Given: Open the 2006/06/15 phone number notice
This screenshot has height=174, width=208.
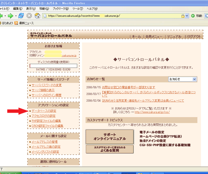Looking at the screenshot, I should pyautogui.click(x=129, y=87).
